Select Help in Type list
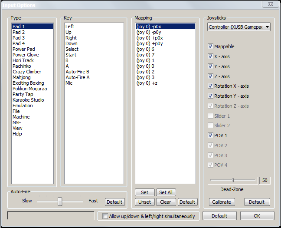 click(33, 134)
